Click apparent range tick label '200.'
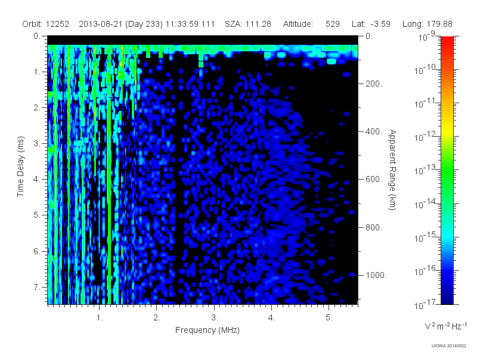This screenshot has width=477, height=358. 374,84
